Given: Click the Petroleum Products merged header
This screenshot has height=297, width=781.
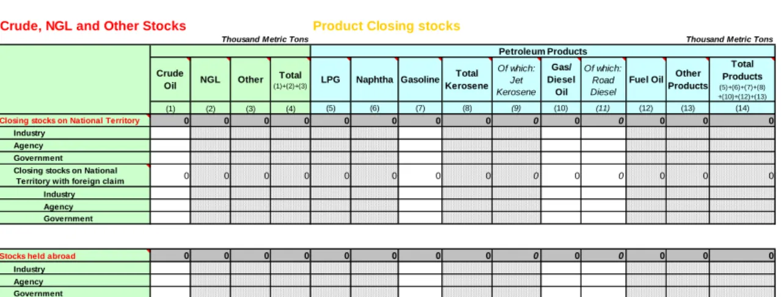Looking at the screenshot, I should click(x=543, y=51).
